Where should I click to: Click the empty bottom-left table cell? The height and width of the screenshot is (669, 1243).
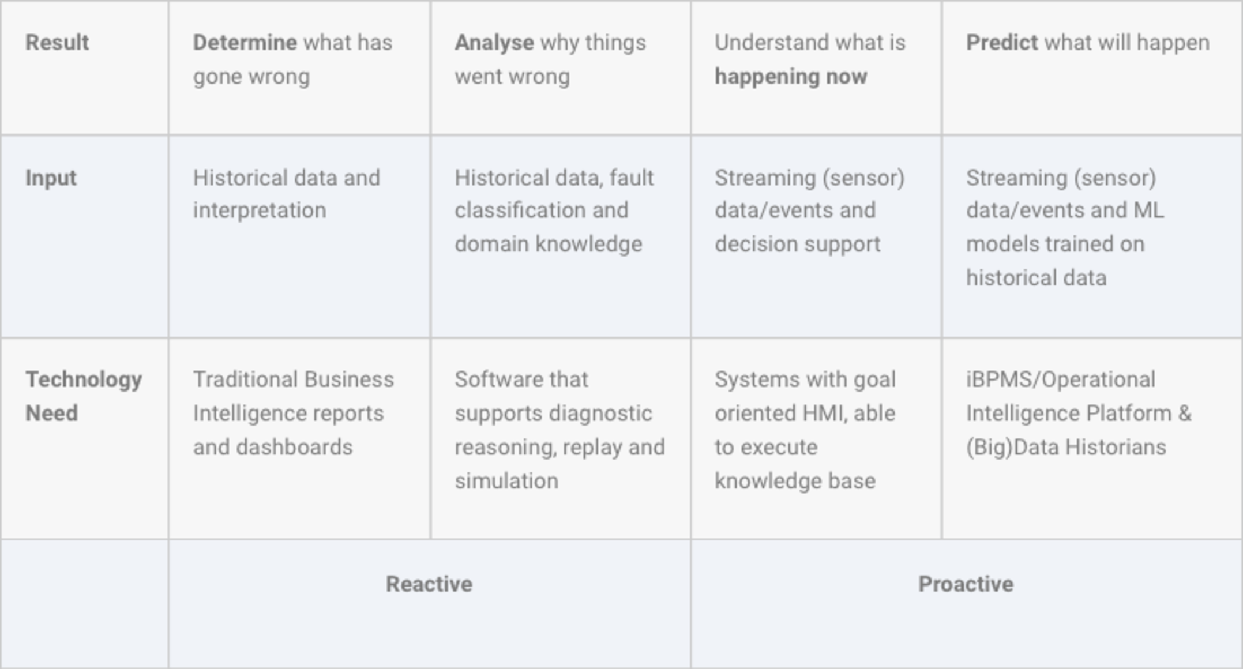point(85,604)
